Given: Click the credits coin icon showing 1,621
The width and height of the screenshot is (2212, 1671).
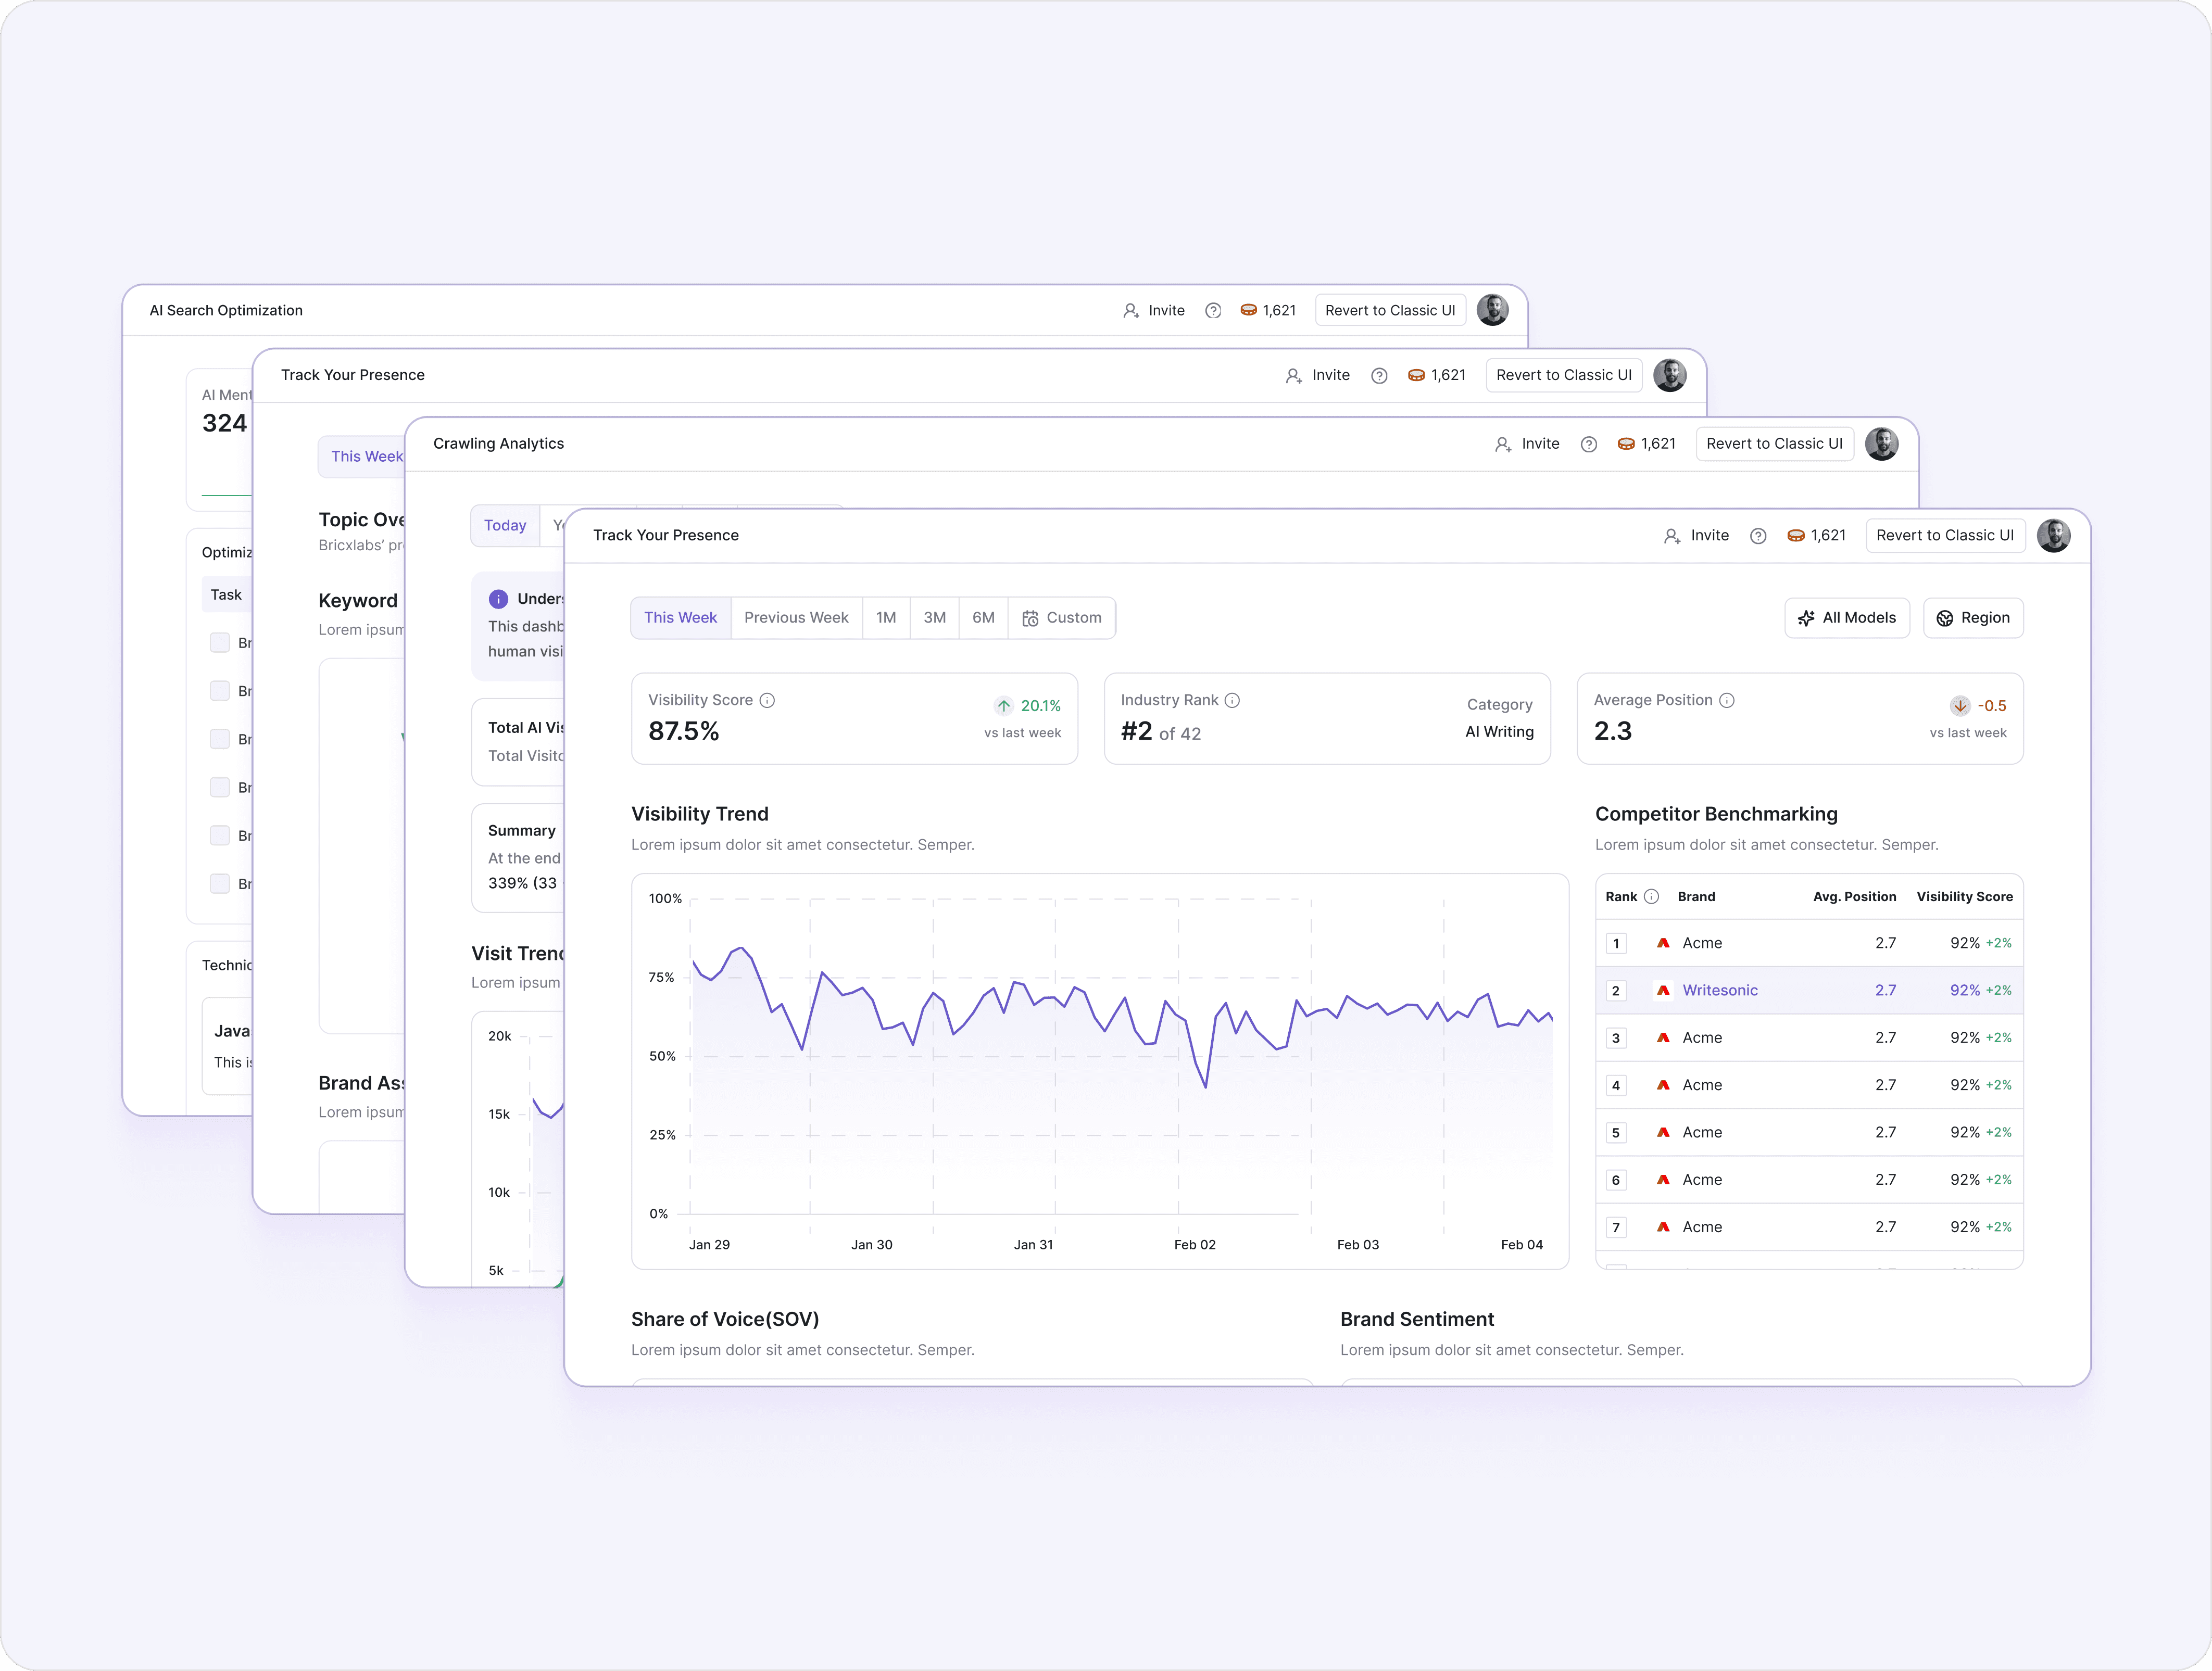Looking at the screenshot, I should [1795, 536].
